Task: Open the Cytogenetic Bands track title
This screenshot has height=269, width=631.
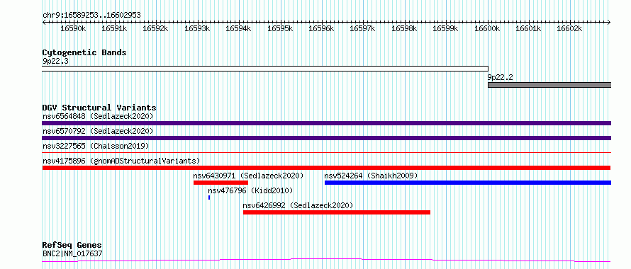Action: (84, 52)
